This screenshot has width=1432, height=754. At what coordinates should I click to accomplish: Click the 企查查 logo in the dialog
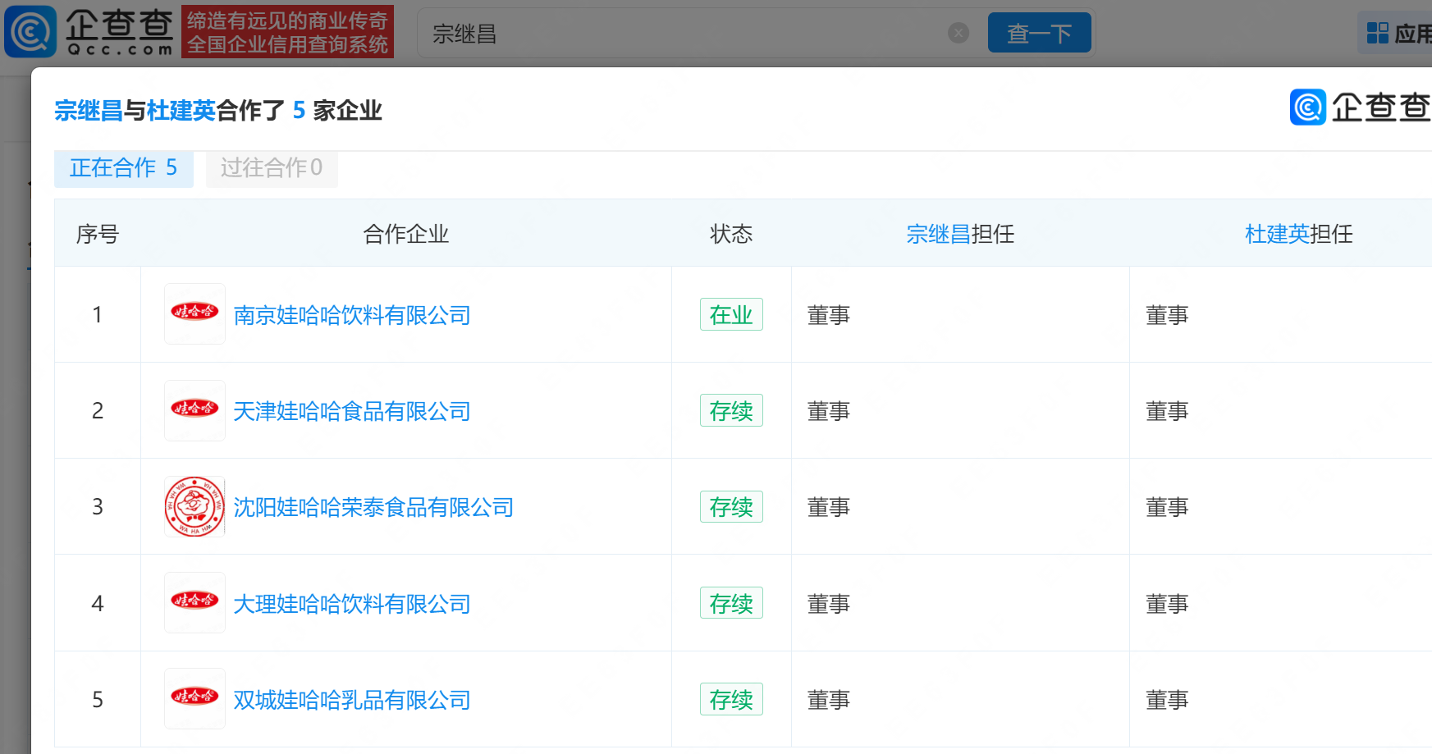coord(1361,107)
